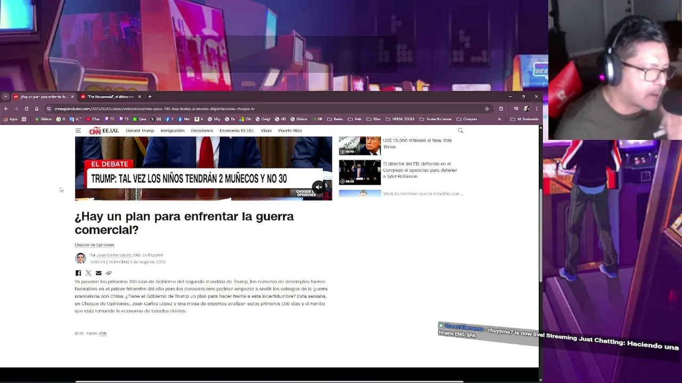The height and width of the screenshot is (383, 682).
Task: Unmute the video with speaker icon
Action: (x=319, y=187)
